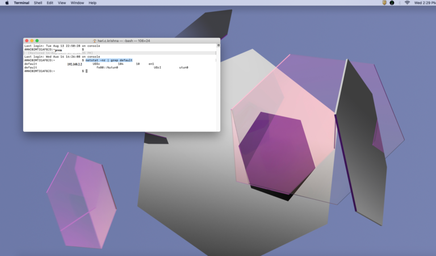
Task: Click the terminal cursor at last prompt
Action: point(86,71)
